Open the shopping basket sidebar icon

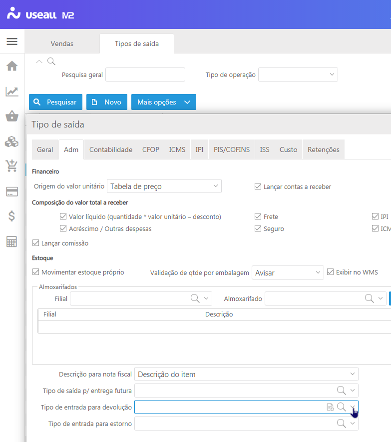click(x=12, y=116)
